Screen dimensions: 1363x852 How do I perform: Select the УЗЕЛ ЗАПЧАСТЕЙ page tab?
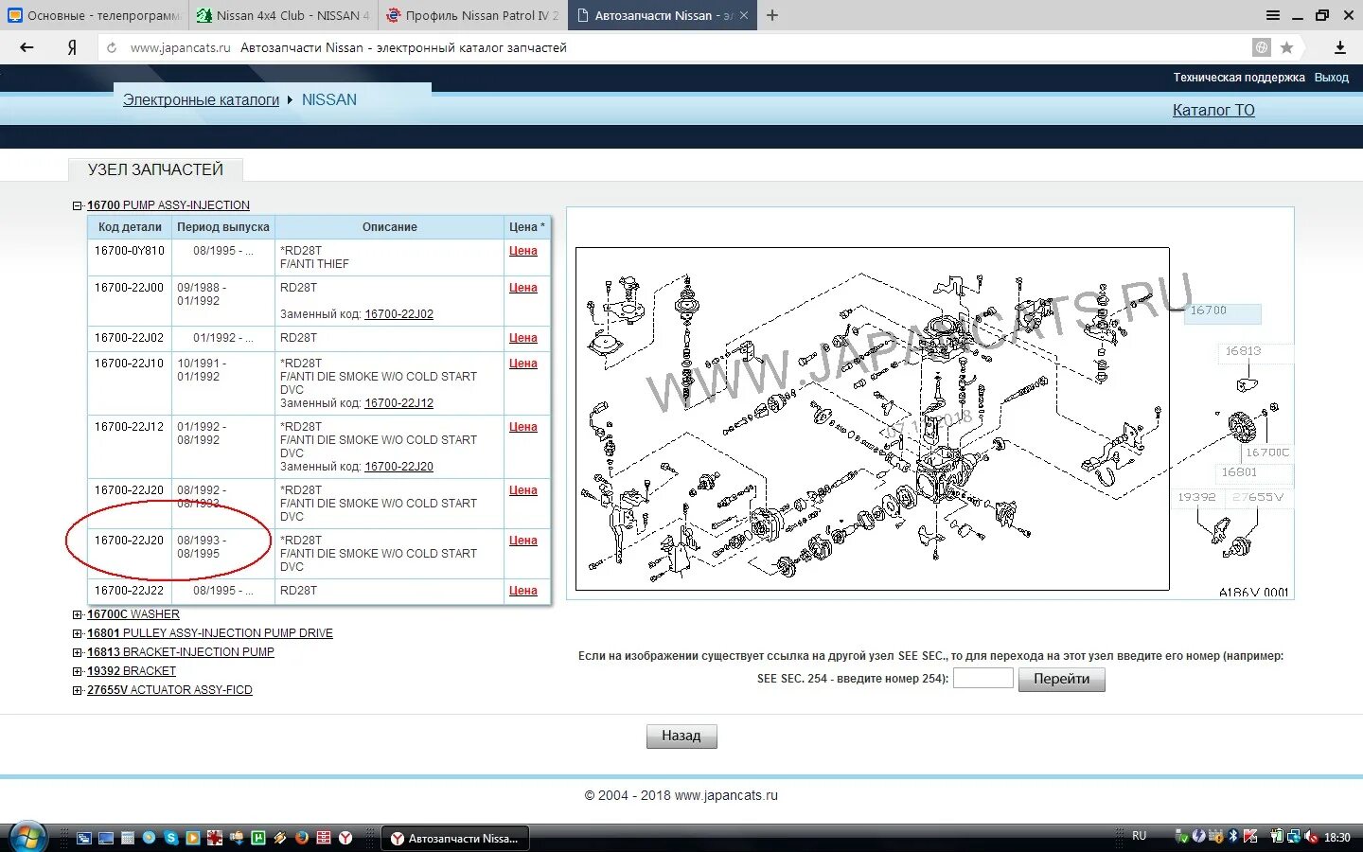tap(155, 169)
